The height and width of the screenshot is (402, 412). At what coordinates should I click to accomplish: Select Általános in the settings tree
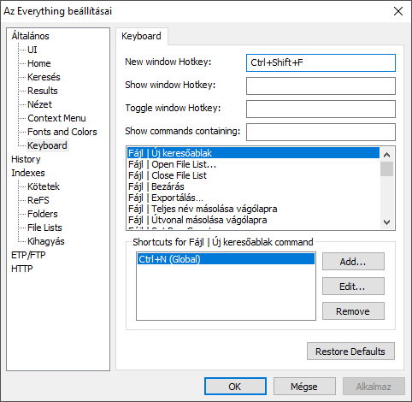(x=30, y=36)
